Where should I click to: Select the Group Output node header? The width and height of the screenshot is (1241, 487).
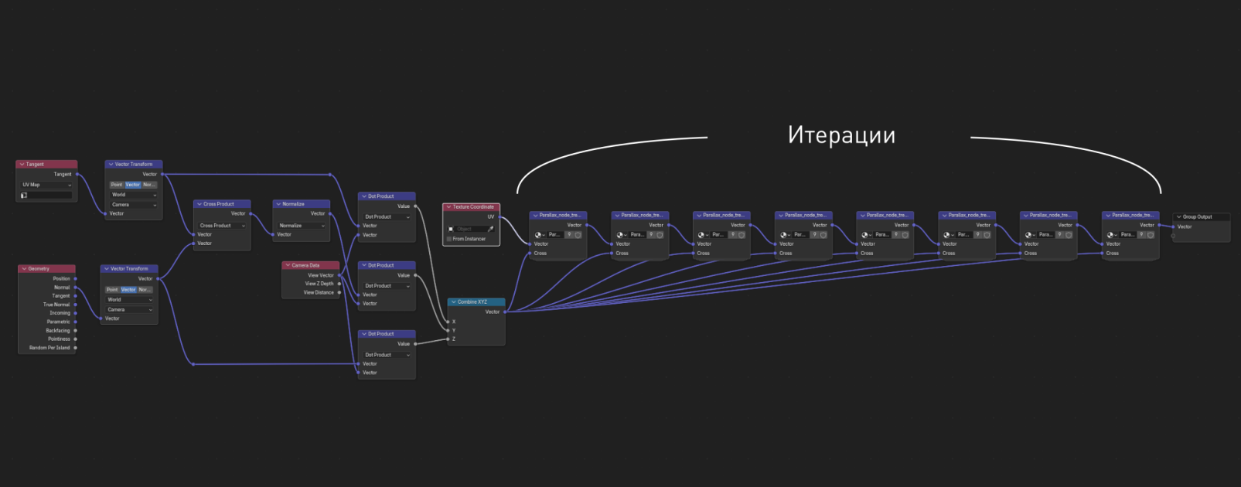tap(1202, 216)
